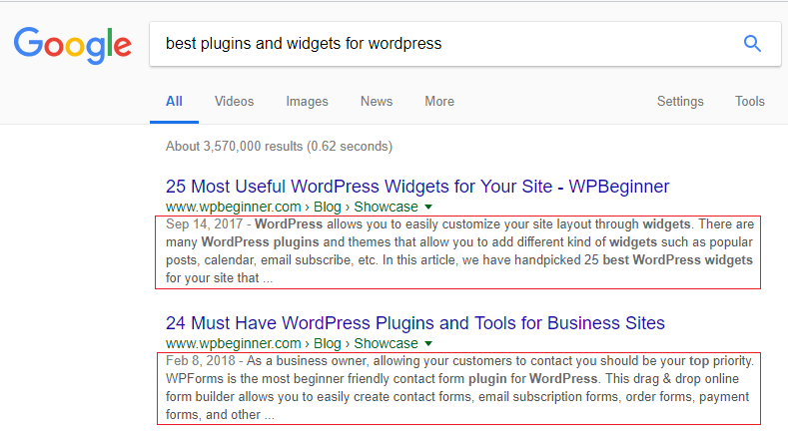This screenshot has height=435, width=788.
Task: Open the 24 Must Have WordPress Plugins result
Action: pyautogui.click(x=414, y=322)
